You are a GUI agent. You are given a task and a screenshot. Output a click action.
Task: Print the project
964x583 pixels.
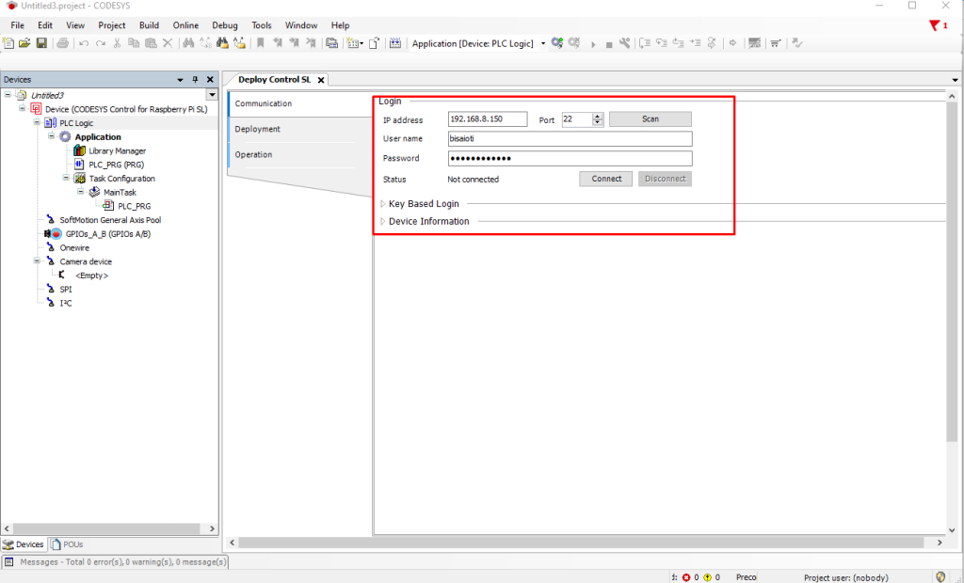[61, 43]
